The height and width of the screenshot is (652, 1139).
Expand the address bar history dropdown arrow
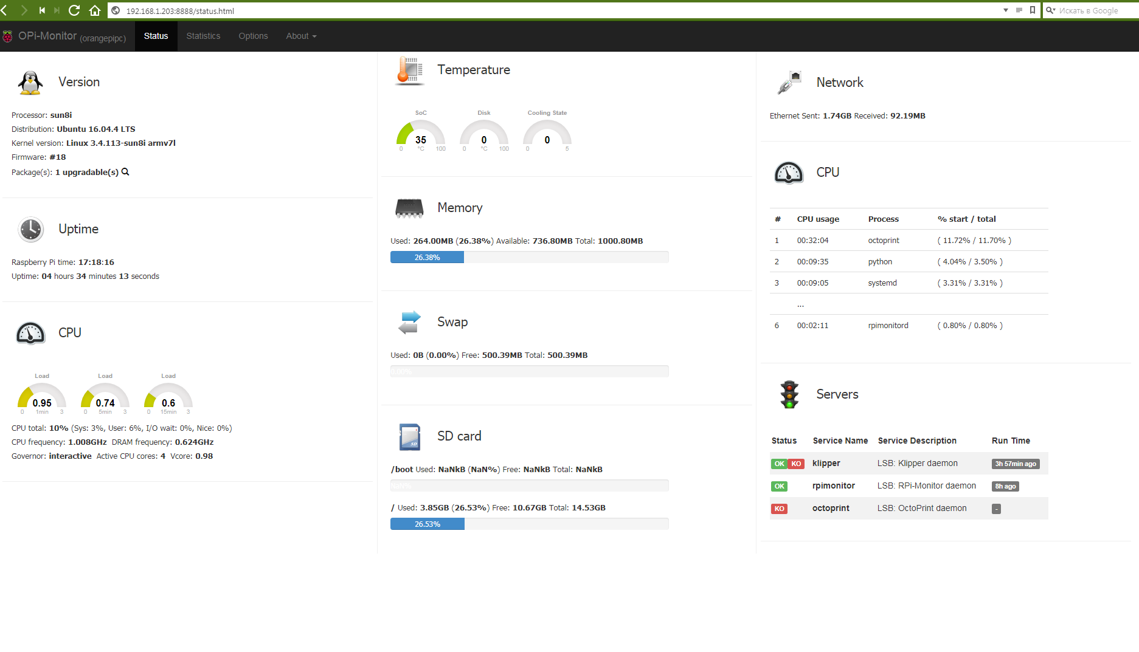(1006, 10)
